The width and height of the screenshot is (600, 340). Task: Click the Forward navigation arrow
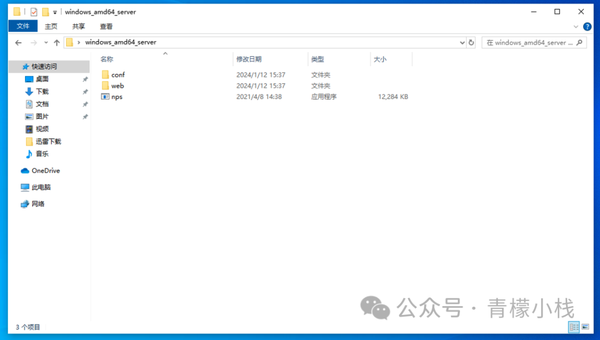pyautogui.click(x=34, y=42)
